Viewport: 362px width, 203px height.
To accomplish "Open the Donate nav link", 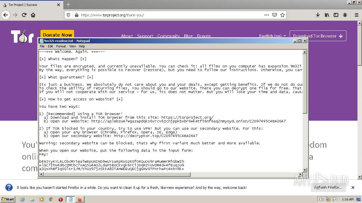I will [204, 36].
